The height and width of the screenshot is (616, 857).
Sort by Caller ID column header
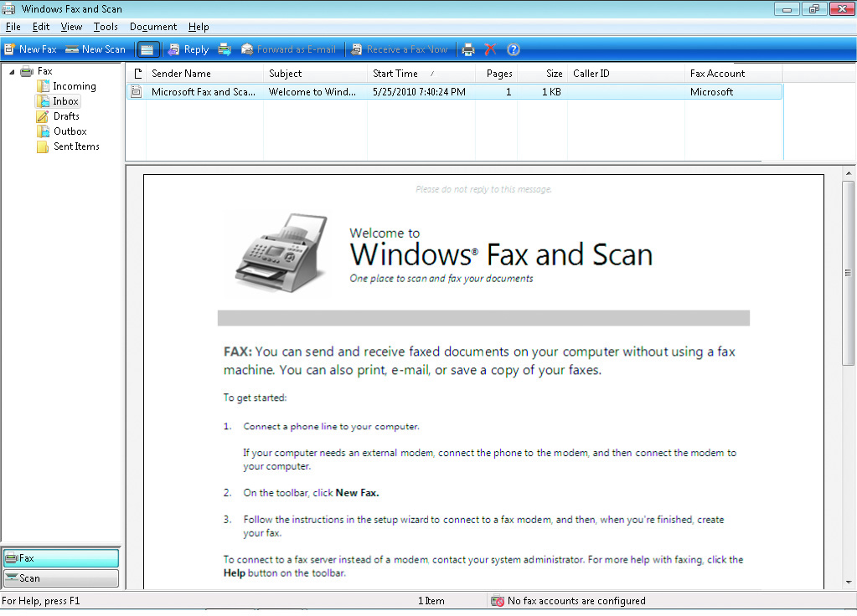click(626, 74)
